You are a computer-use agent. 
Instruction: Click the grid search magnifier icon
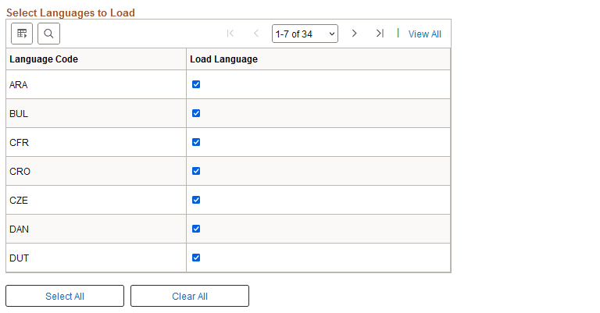48,34
